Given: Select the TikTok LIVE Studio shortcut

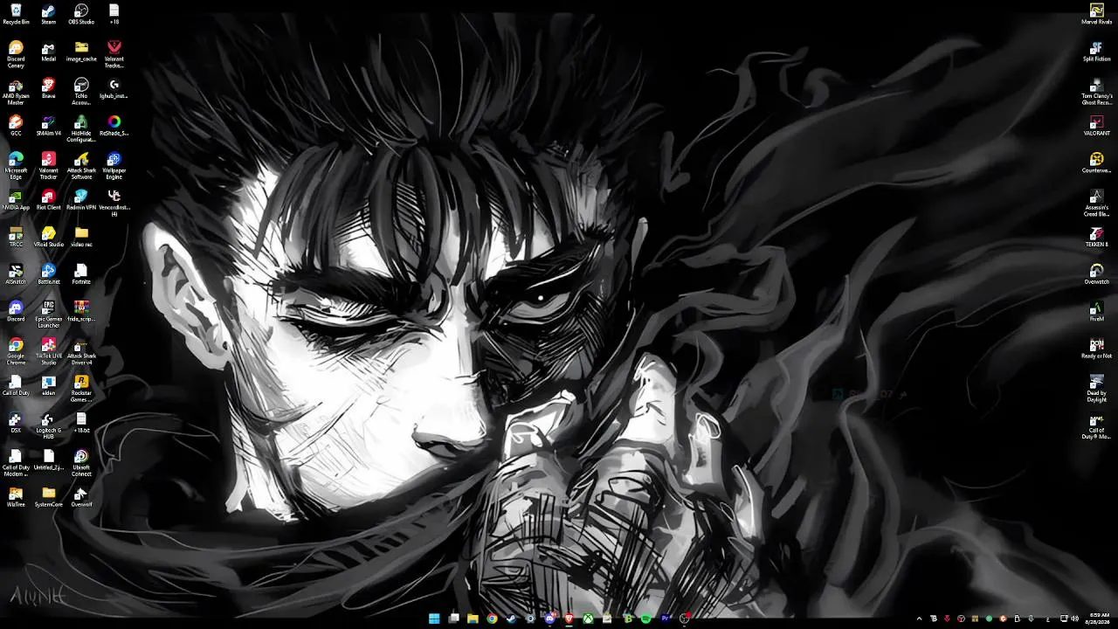Looking at the screenshot, I should [x=49, y=352].
